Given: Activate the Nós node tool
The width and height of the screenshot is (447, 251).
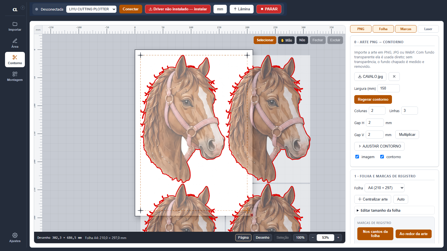Looking at the screenshot, I should [302, 40].
